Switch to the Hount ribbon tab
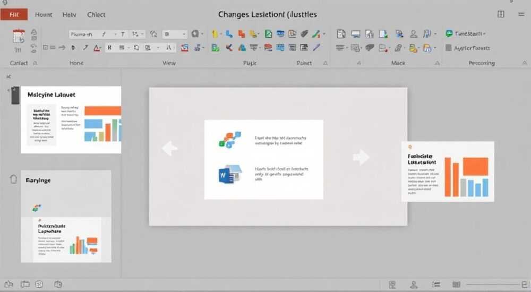Screen dimensions: 531x292 coord(44,14)
